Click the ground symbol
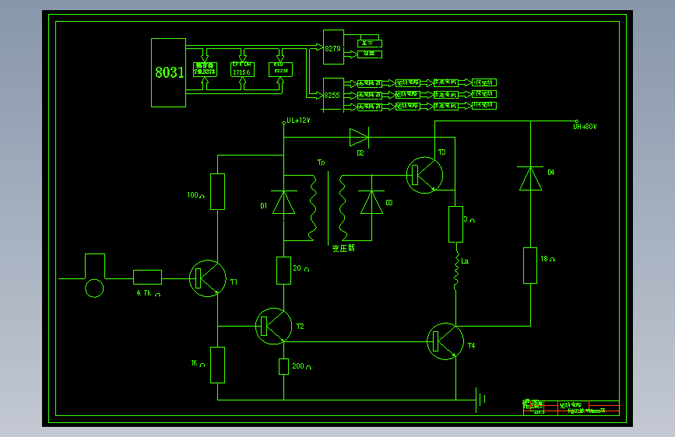The height and width of the screenshot is (437, 675). pyautogui.click(x=481, y=400)
